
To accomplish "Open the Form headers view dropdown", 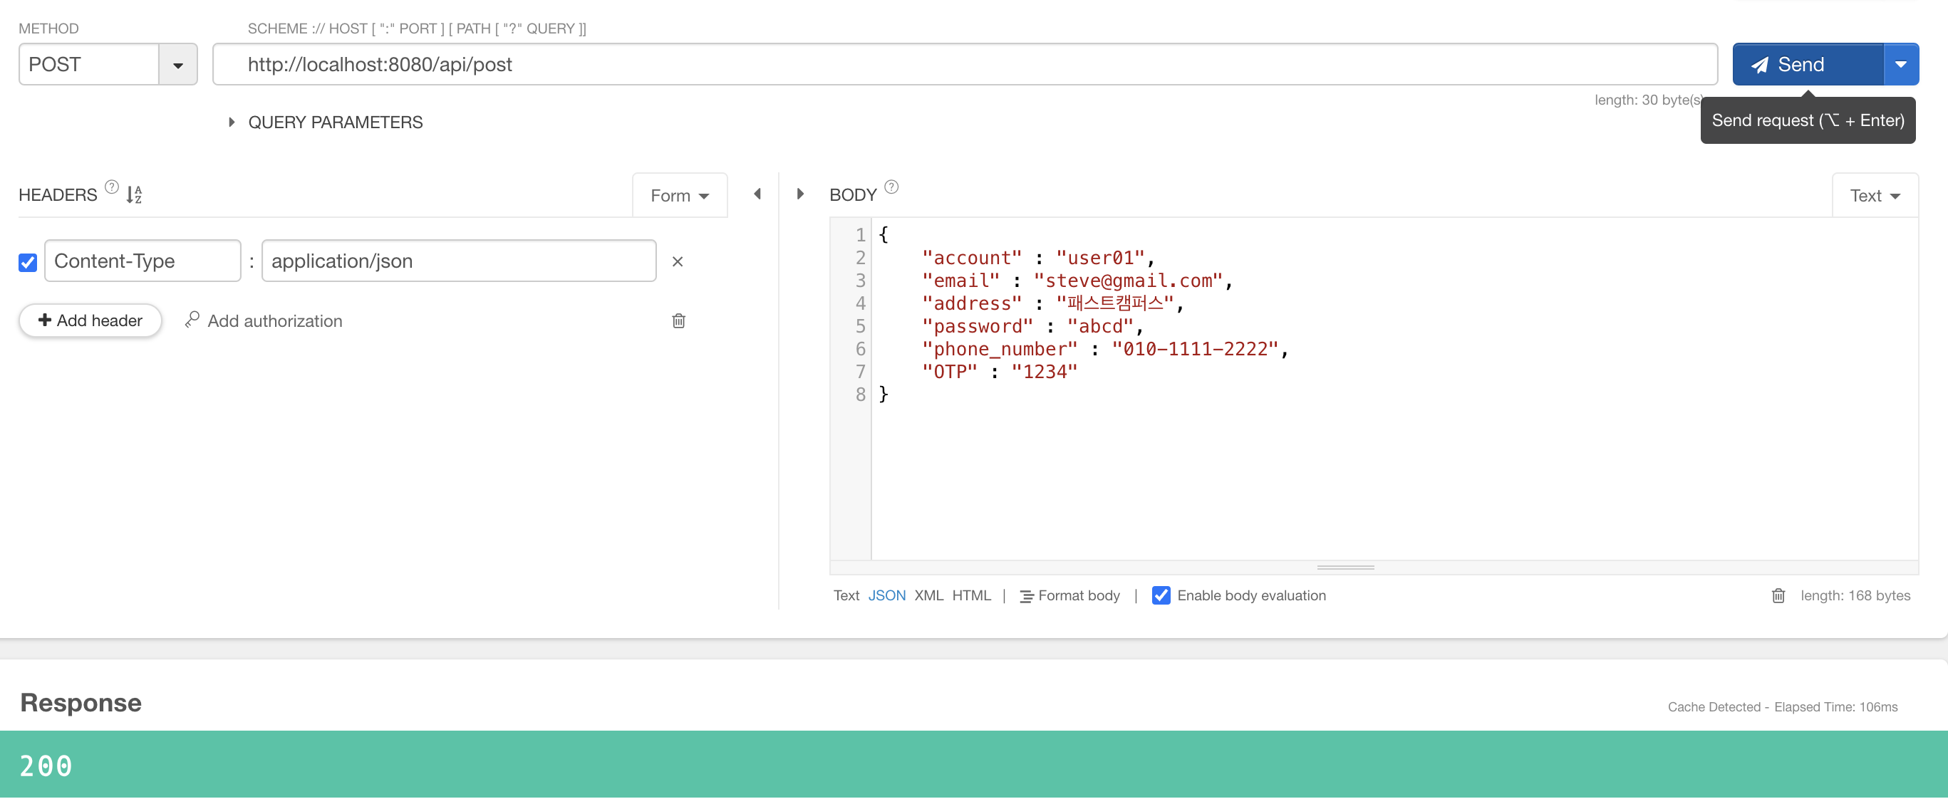I will (x=679, y=197).
